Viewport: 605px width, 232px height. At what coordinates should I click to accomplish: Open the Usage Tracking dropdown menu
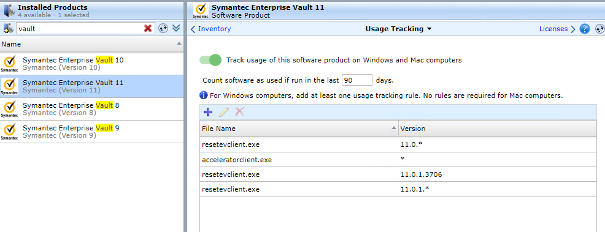click(x=398, y=29)
